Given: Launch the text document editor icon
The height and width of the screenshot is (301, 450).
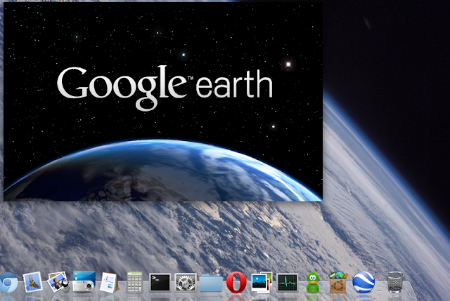Looking at the screenshot, I should pos(109,283).
